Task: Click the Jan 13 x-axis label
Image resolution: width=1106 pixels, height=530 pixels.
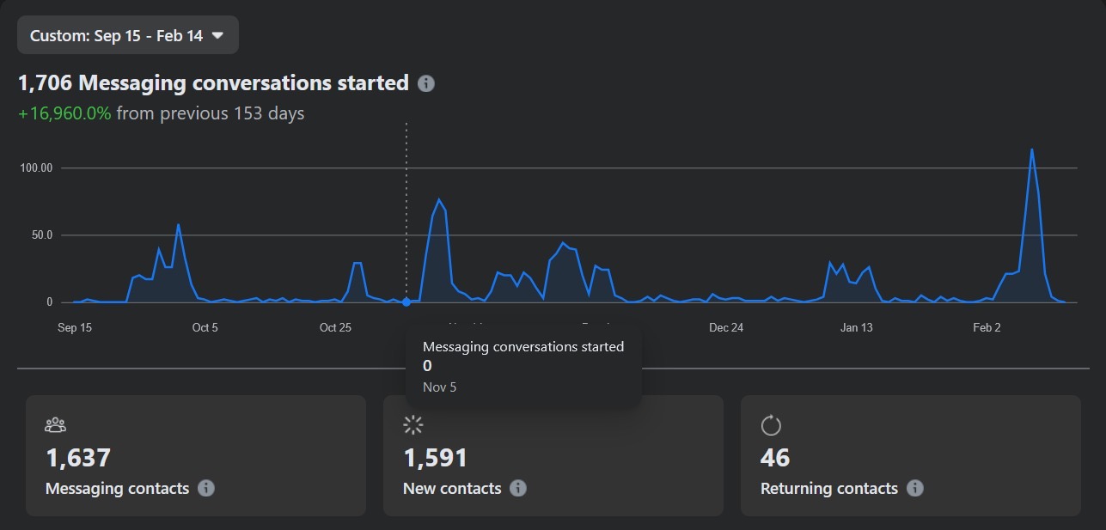Action: click(856, 327)
